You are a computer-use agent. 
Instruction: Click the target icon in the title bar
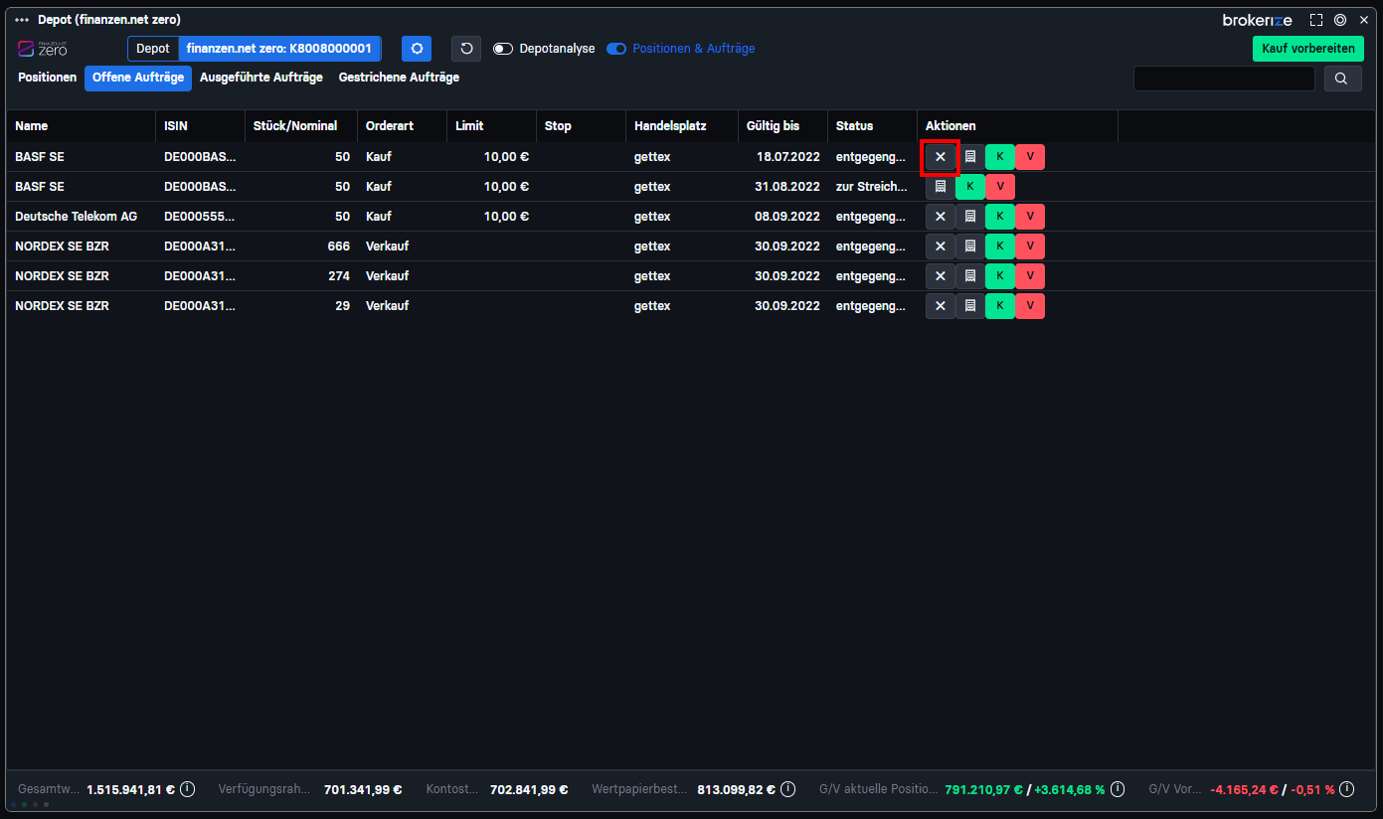[1340, 20]
